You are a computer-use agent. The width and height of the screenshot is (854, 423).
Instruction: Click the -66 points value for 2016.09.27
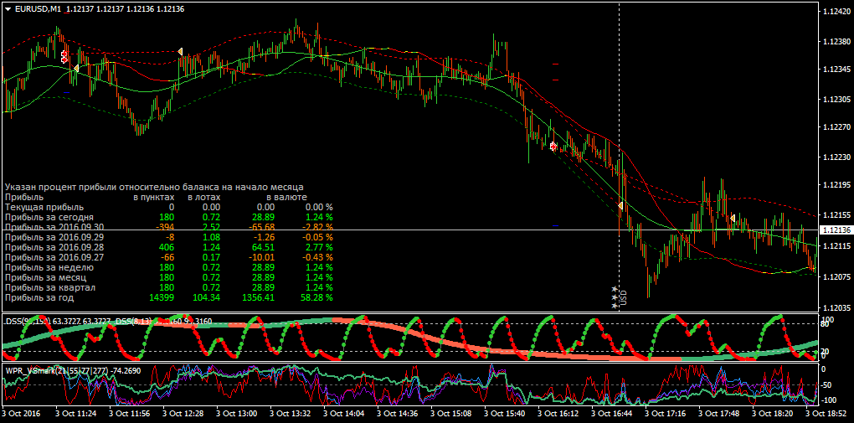tap(167, 257)
